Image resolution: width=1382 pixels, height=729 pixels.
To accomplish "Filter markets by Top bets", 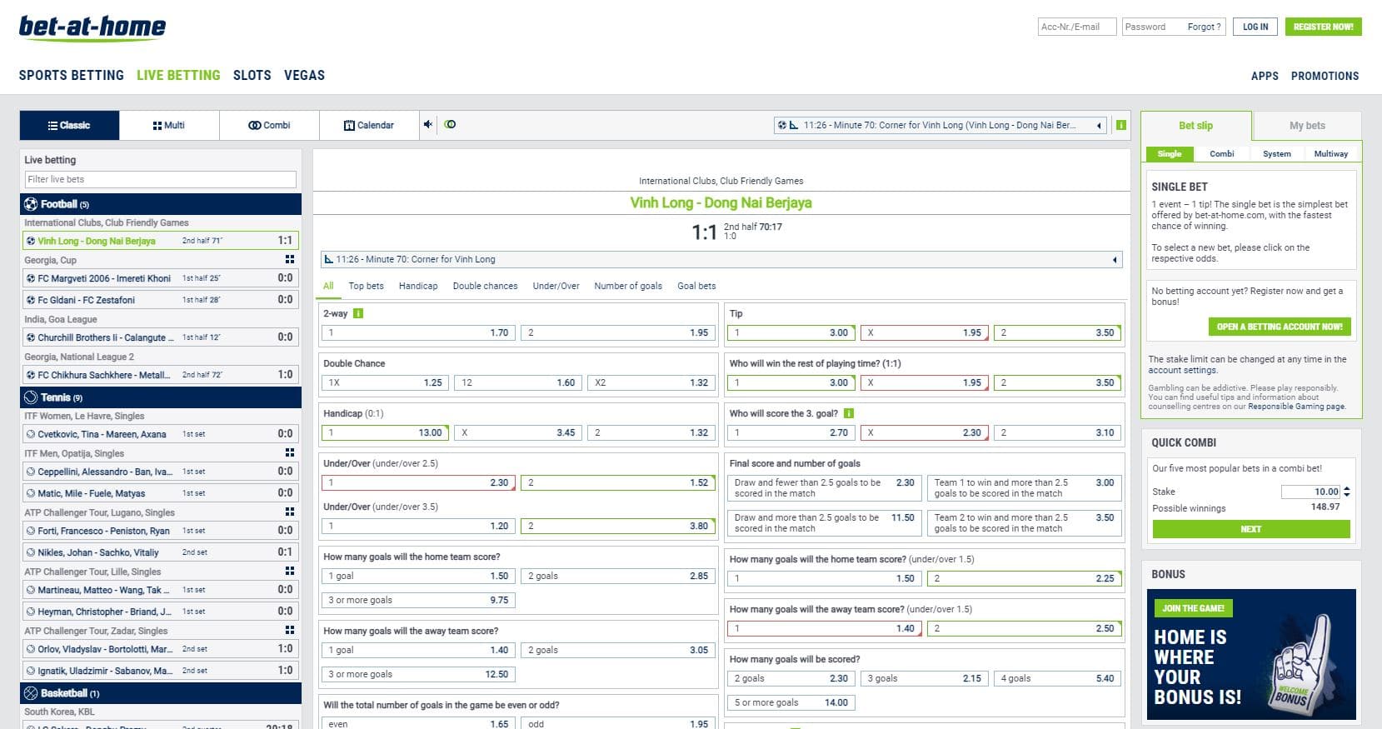I will click(x=366, y=286).
